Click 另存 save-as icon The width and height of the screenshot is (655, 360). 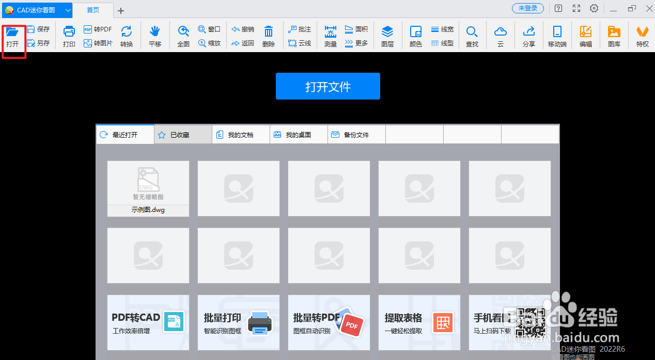tap(31, 43)
